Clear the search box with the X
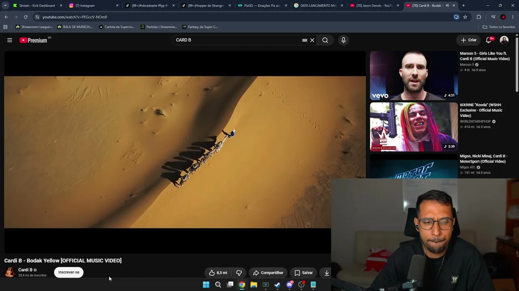Image resolution: width=519 pixels, height=291 pixels. [x=312, y=40]
